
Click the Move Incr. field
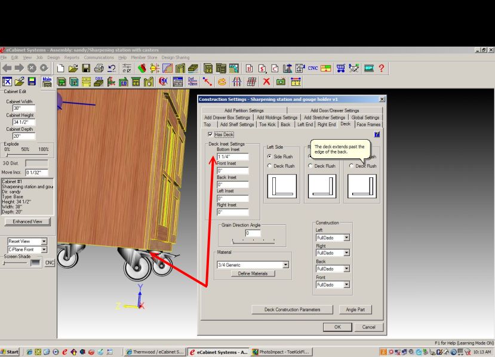(36, 173)
